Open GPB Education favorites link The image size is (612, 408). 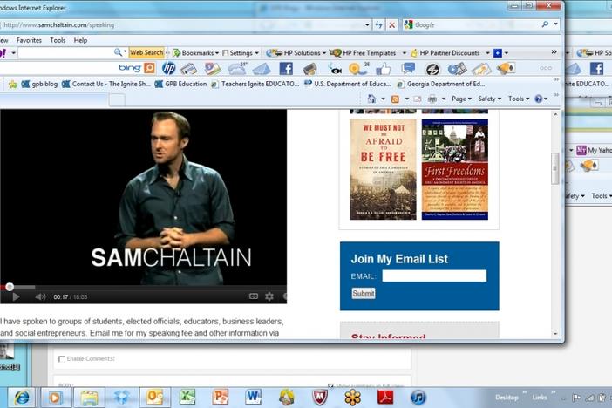coord(180,84)
